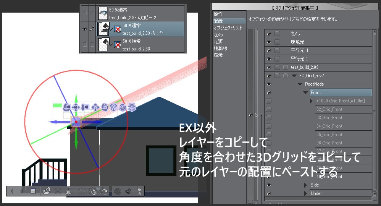Screen dimensions: 381x206
Task: Expand the Under group
Action: coord(306,194)
